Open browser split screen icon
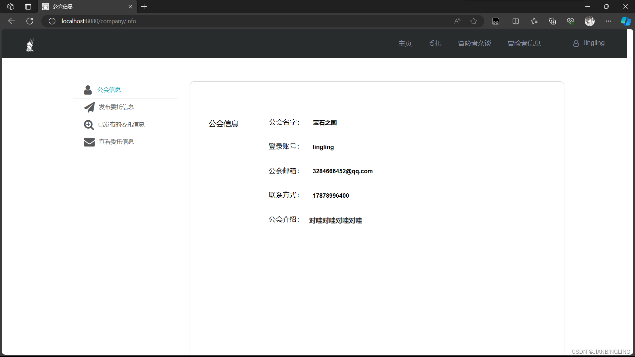The image size is (635, 357). point(515,21)
